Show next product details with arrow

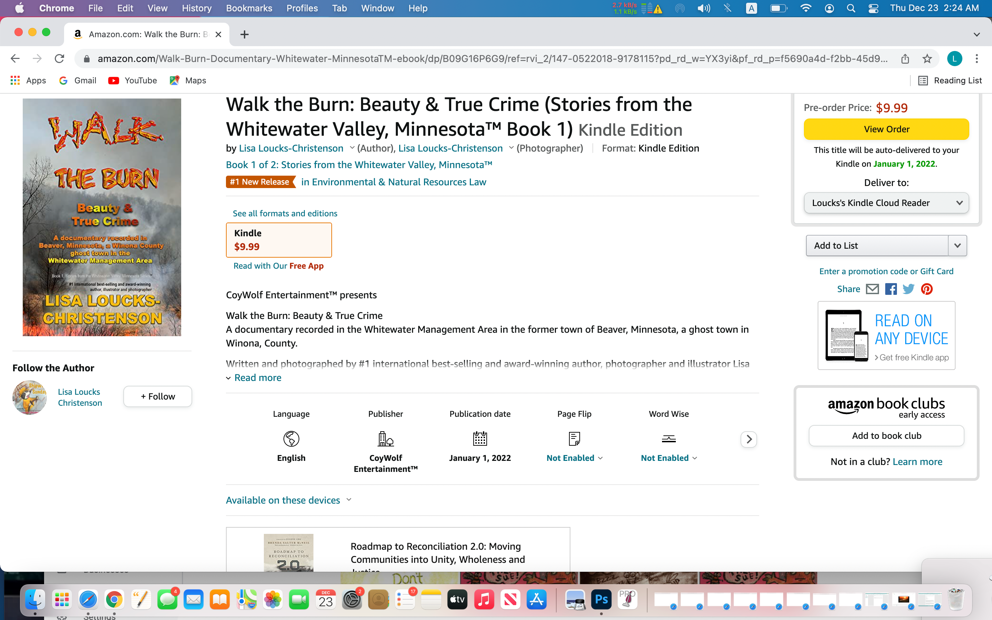tap(749, 439)
